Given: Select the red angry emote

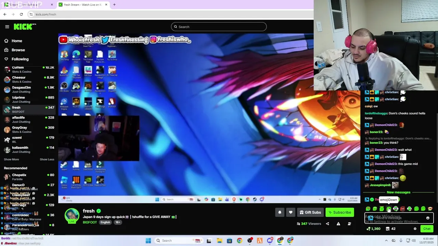Looking at the screenshot, I should [402, 208].
